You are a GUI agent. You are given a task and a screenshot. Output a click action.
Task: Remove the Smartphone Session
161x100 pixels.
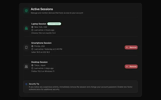point(131,47)
